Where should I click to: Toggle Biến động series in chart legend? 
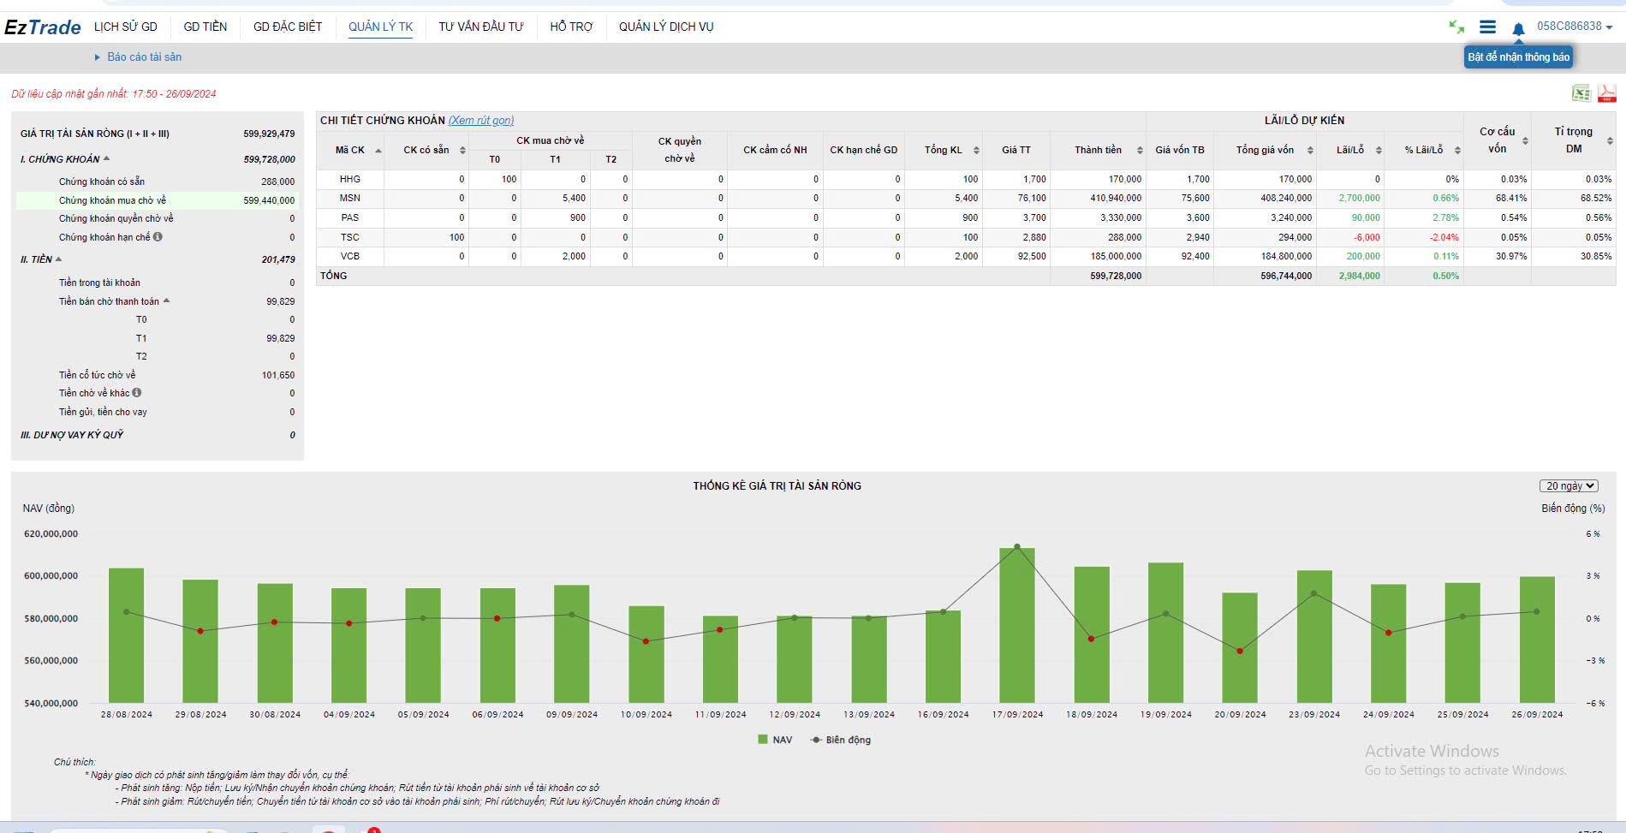tap(840, 740)
